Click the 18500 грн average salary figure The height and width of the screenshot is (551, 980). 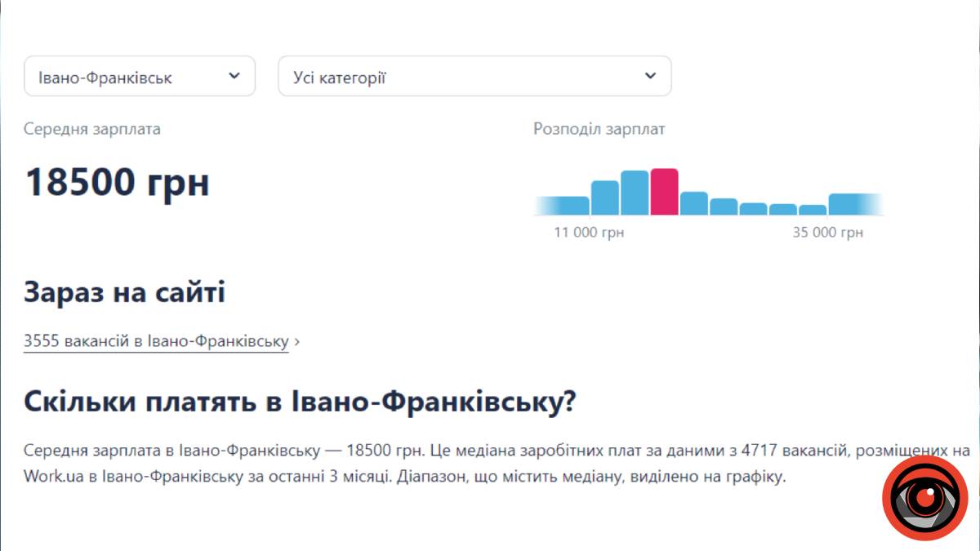point(117,182)
